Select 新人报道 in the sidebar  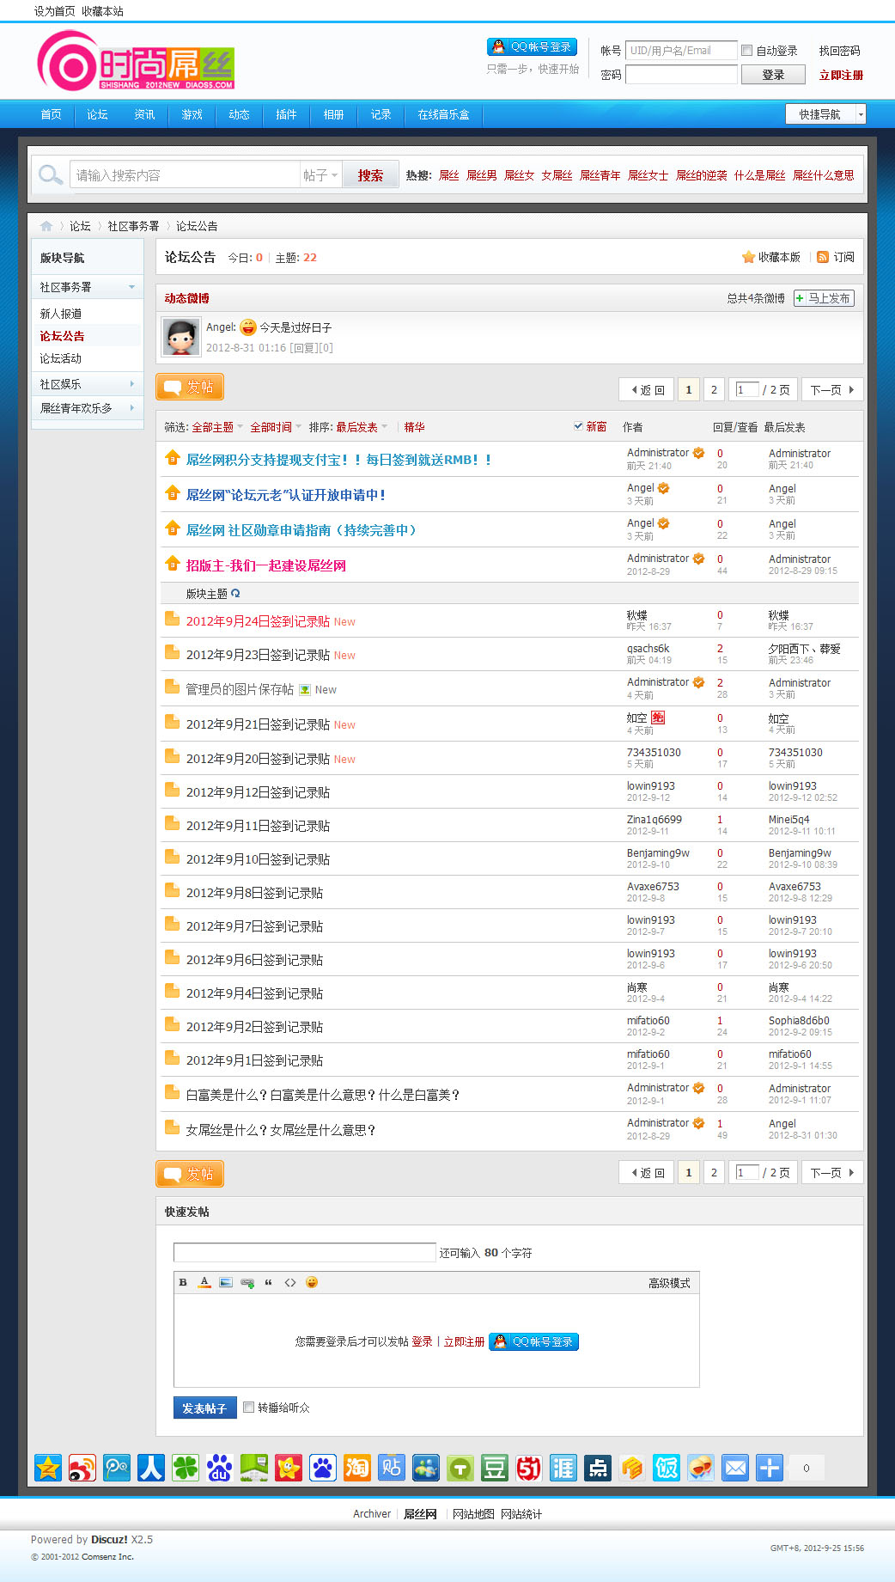(x=61, y=314)
